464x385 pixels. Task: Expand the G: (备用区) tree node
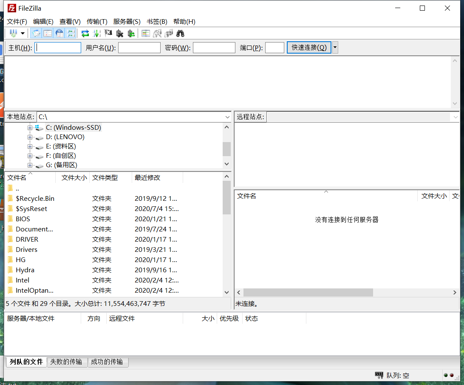(30, 165)
